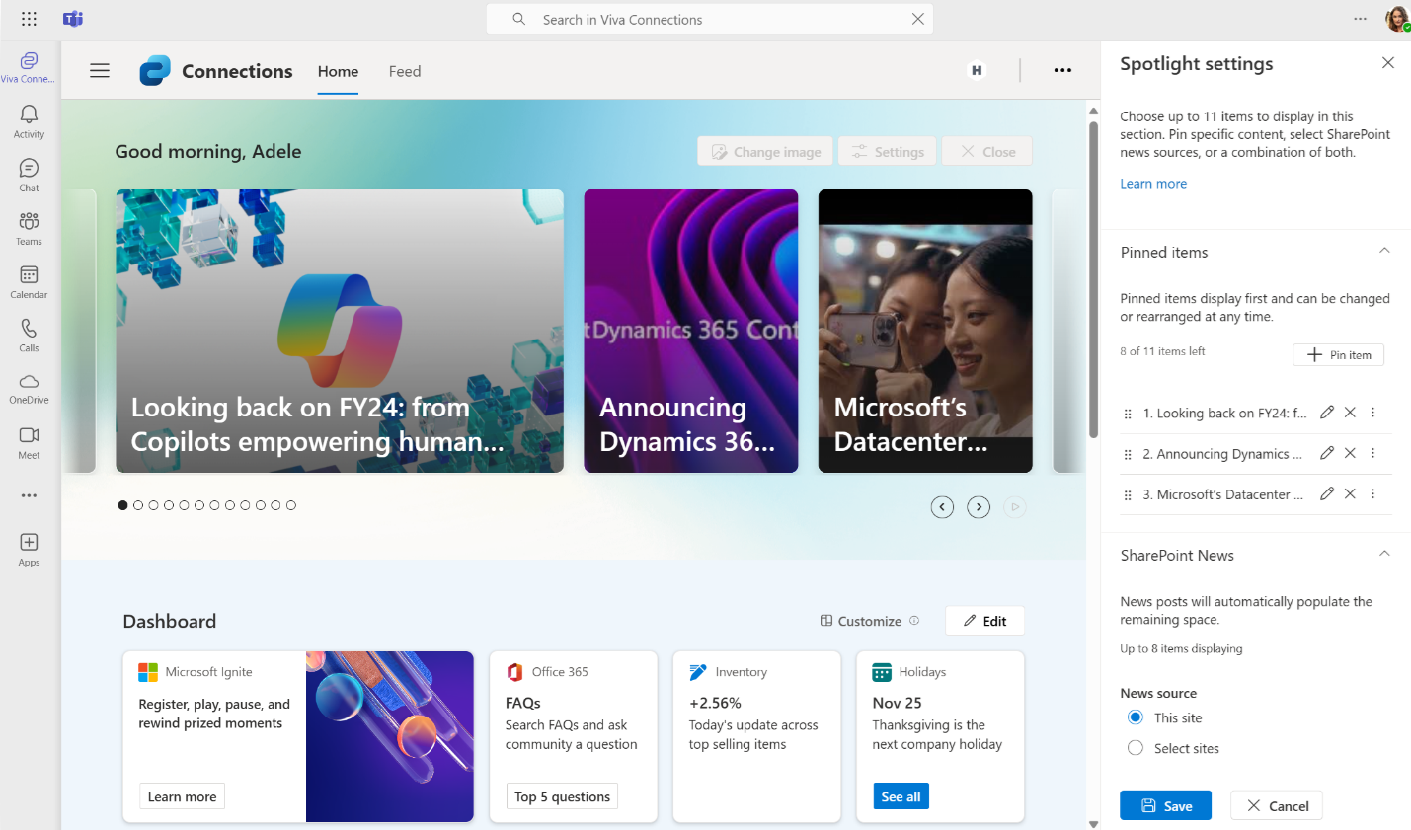Choose 'Select sites' as news source
This screenshot has width=1411, height=830.
(1135, 748)
